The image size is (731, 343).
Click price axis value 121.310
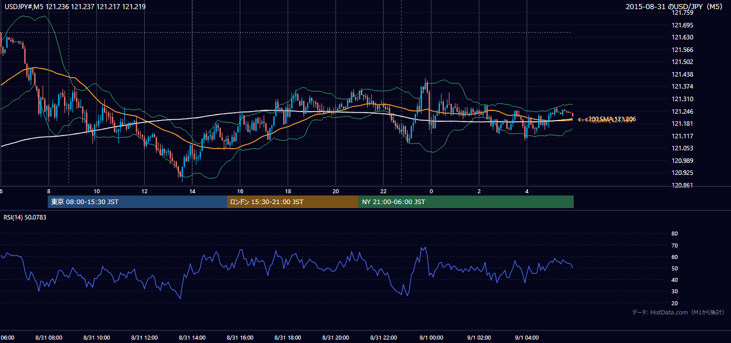pyautogui.click(x=682, y=99)
